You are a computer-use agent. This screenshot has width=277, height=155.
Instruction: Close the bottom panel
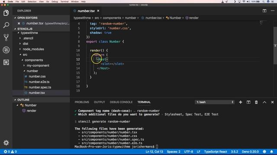[272, 102]
